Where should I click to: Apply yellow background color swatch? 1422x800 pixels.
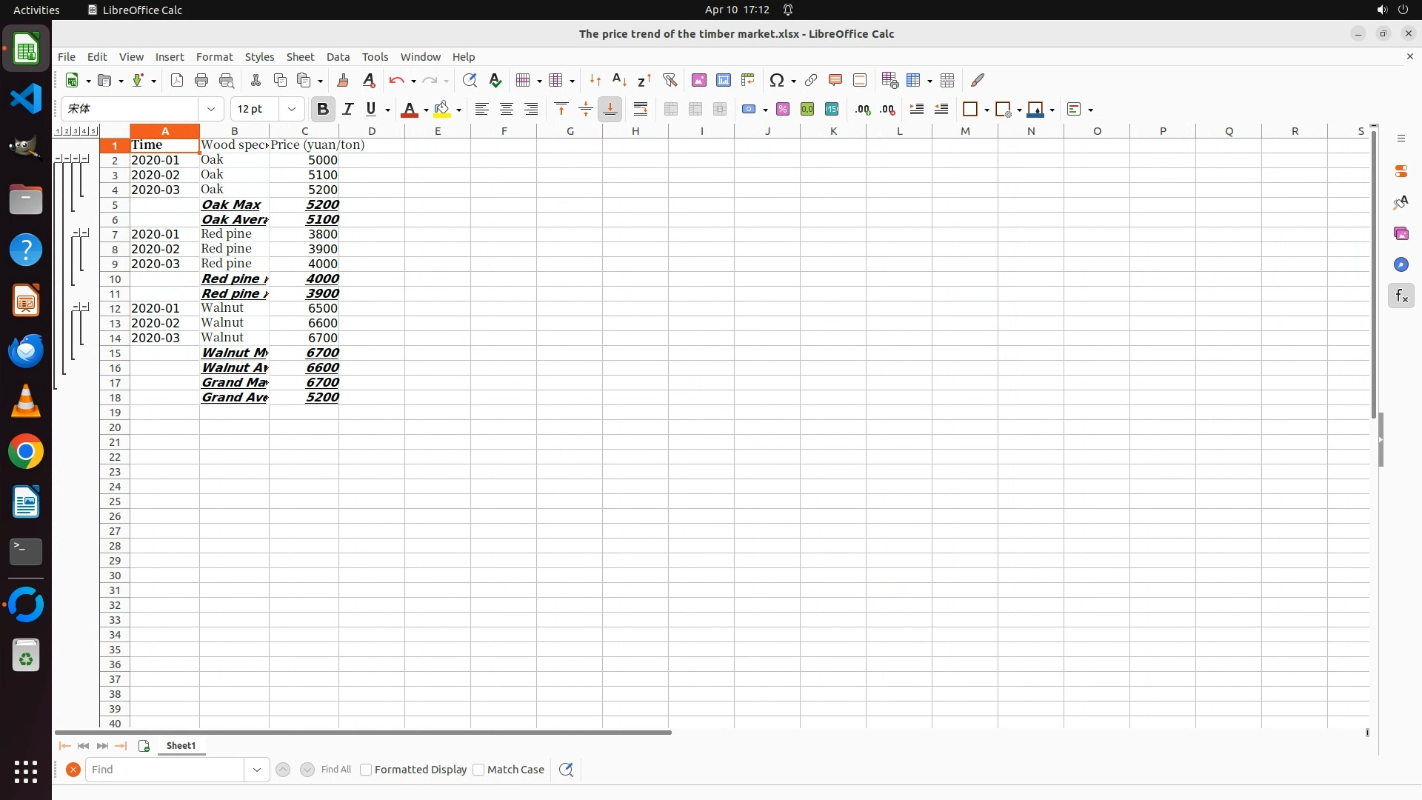coord(442,109)
